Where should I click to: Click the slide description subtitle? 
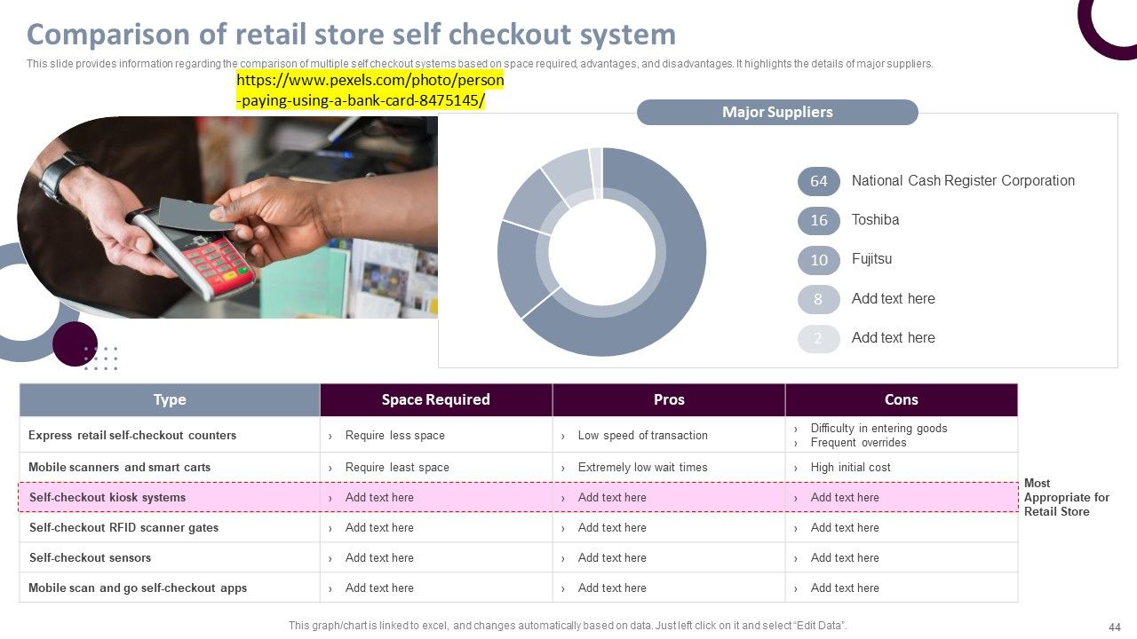tap(480, 64)
